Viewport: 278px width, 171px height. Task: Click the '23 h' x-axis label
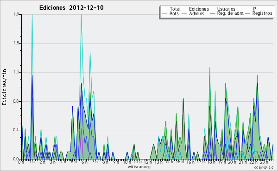pyautogui.click(x=264, y=162)
